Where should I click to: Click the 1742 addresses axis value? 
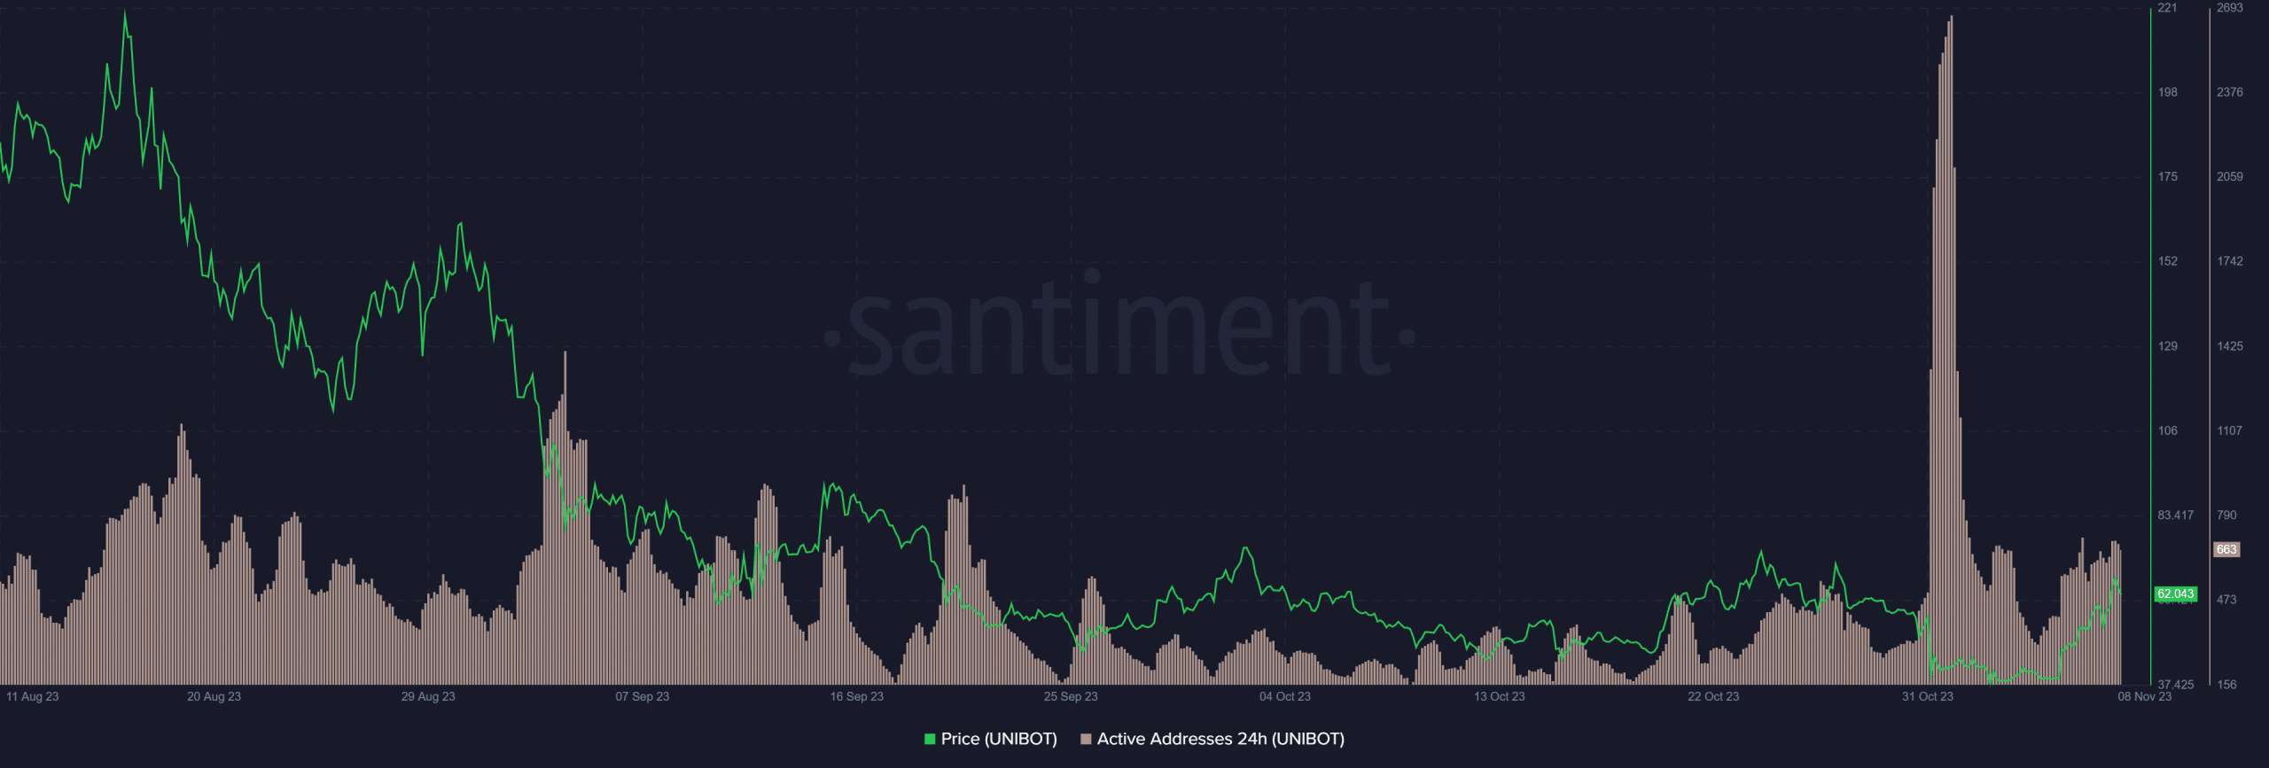pos(2230,261)
